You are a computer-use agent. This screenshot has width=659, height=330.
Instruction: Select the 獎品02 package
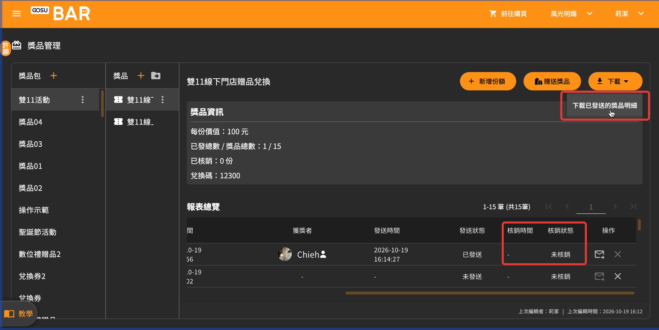(56, 188)
